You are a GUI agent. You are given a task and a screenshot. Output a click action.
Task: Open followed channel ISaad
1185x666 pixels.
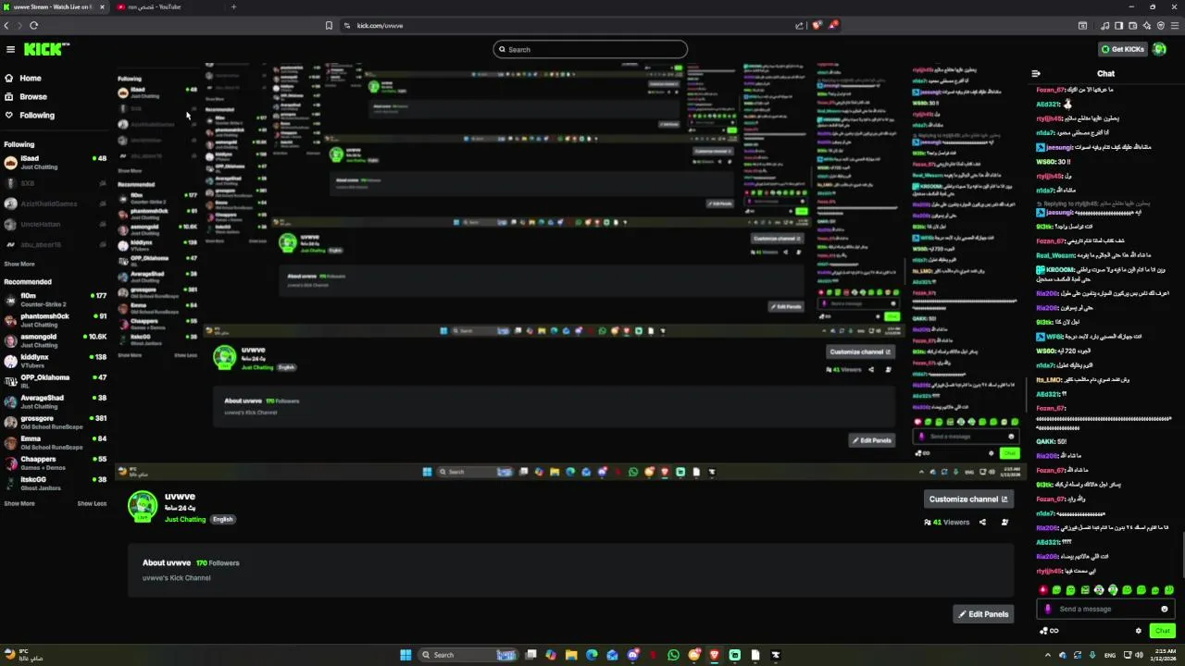[56, 162]
